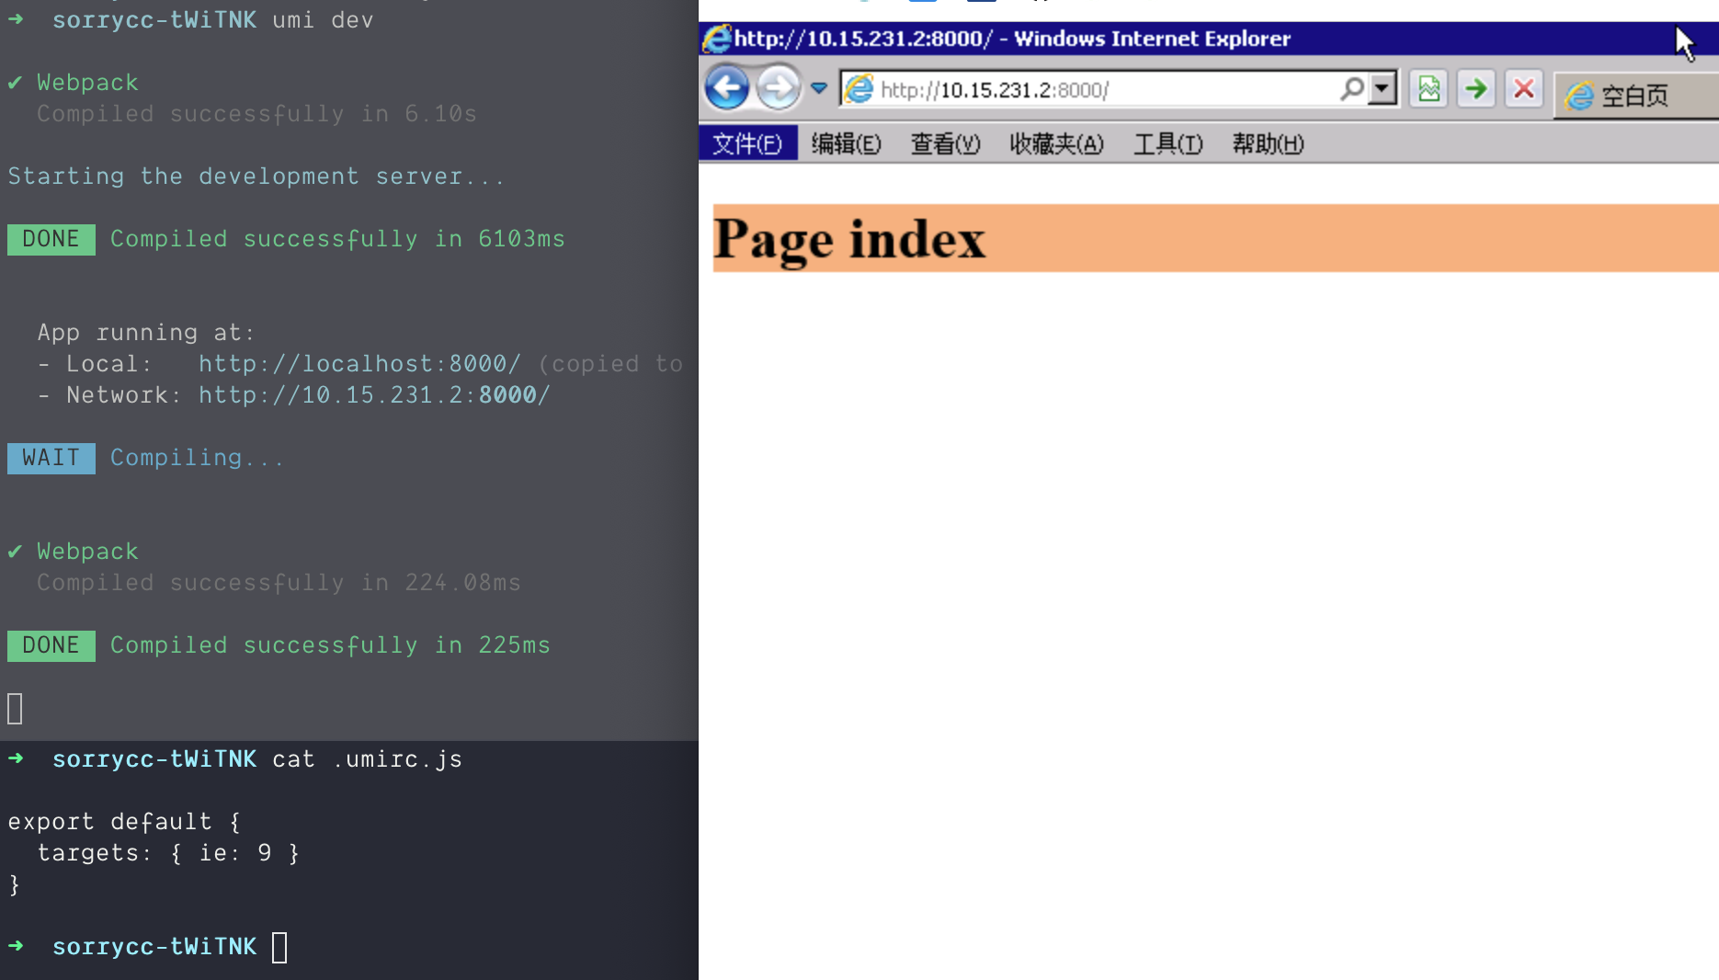Image resolution: width=1719 pixels, height=980 pixels.
Task: Switch to the 空白页 browser tab
Action: pos(1636,95)
